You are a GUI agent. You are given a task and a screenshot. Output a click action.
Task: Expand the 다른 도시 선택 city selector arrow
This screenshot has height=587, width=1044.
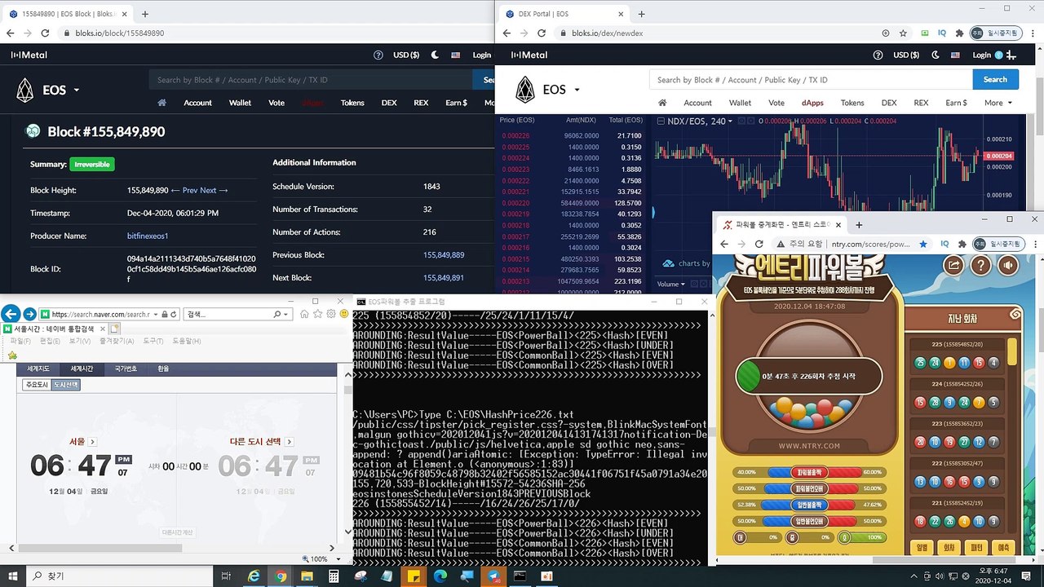point(288,441)
